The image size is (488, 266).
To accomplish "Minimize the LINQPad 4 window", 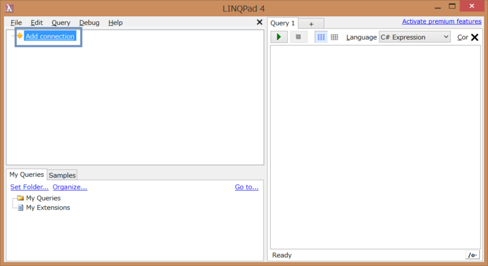I will pyautogui.click(x=438, y=7).
